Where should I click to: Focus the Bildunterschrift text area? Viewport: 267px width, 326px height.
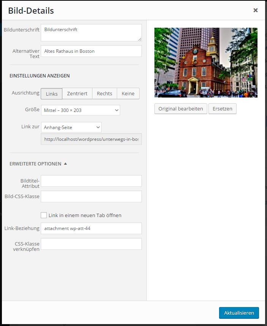(x=91, y=33)
